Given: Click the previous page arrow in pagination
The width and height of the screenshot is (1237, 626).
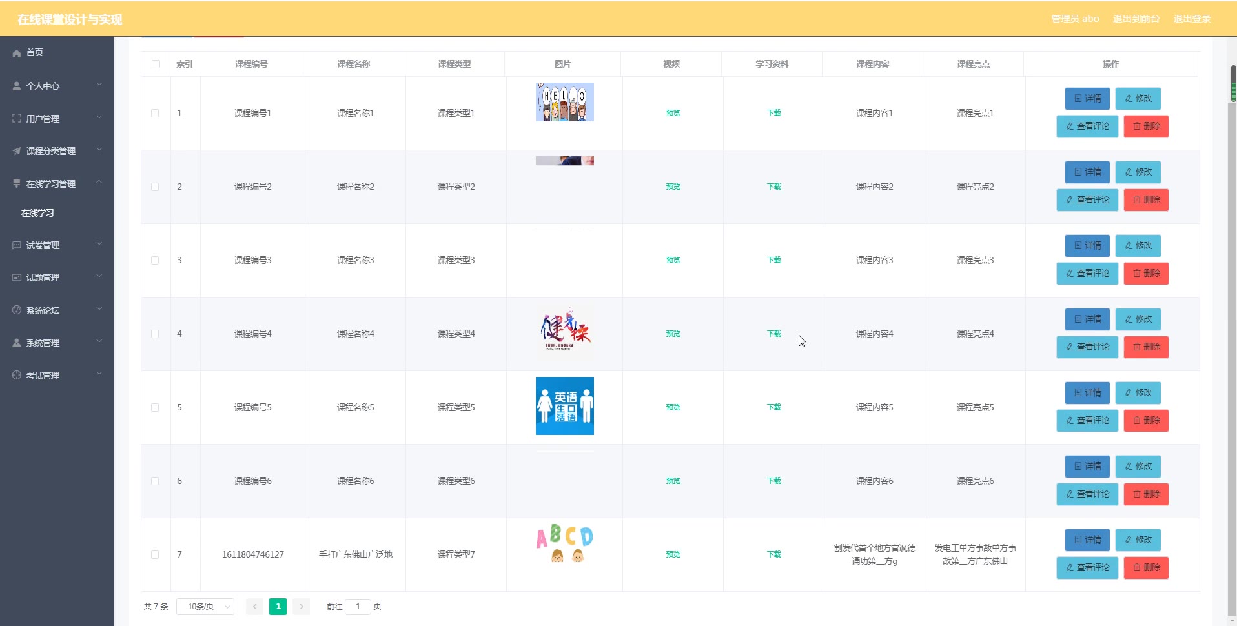Looking at the screenshot, I should (x=254, y=607).
